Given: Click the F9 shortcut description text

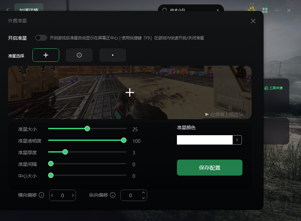Looking at the screenshot, I should tap(127, 38).
